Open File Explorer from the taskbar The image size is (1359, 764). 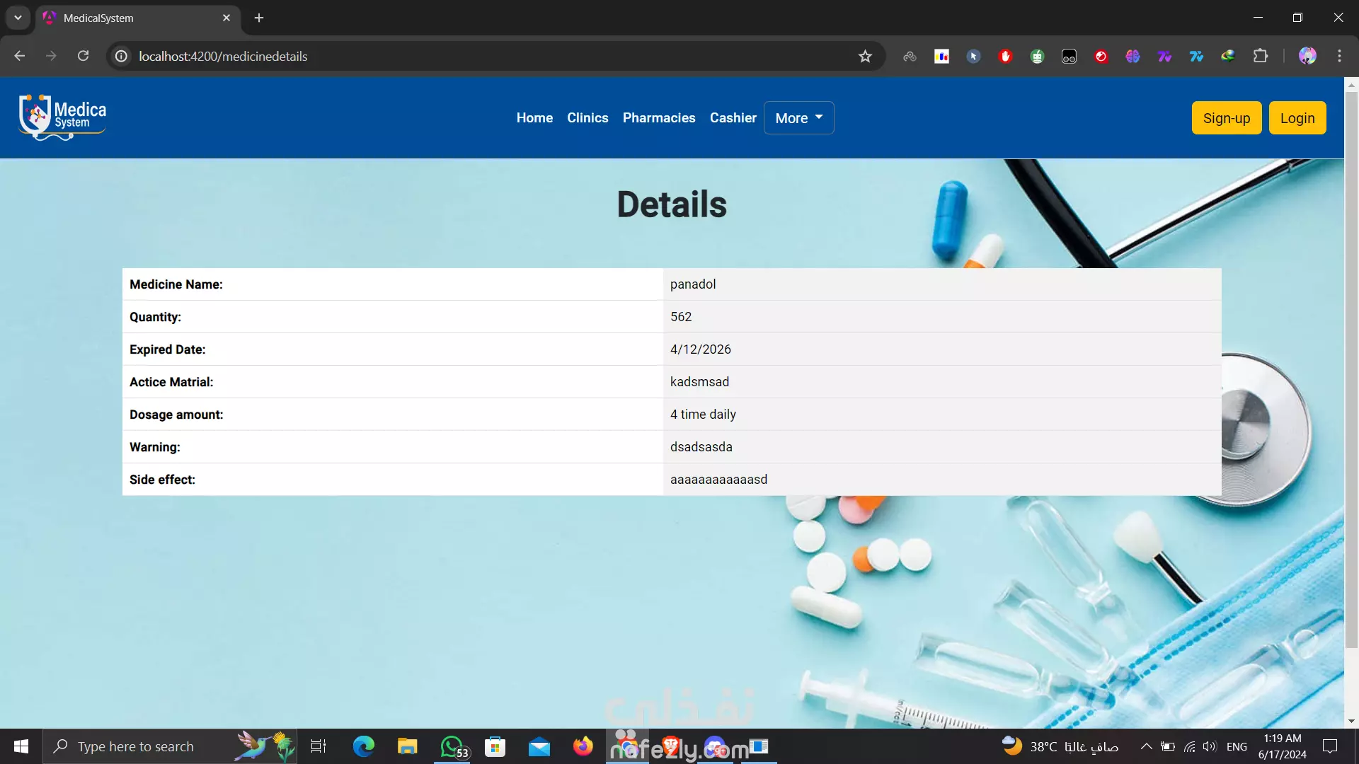[407, 746]
